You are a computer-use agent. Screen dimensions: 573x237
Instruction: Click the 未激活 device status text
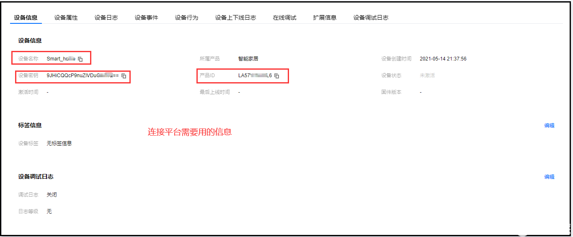[x=427, y=76]
